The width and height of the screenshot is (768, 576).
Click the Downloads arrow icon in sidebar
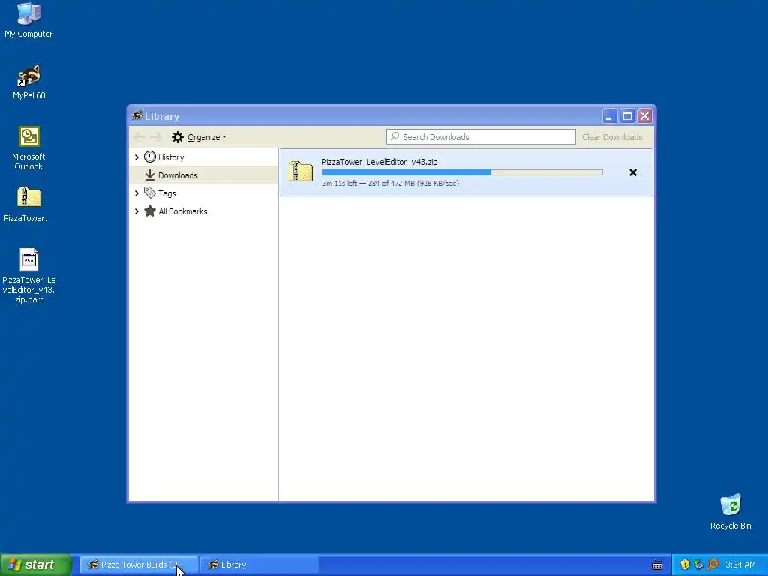150,175
